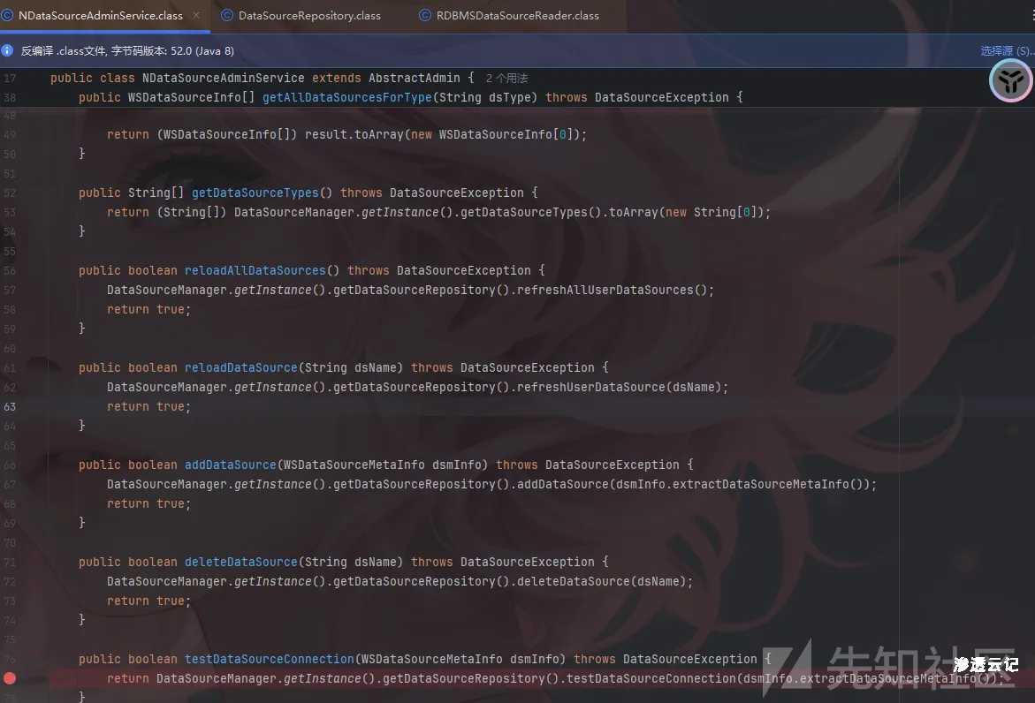This screenshot has height=703, width=1035.
Task: Click the testDataSourceConnection method name
Action: click(x=269, y=659)
